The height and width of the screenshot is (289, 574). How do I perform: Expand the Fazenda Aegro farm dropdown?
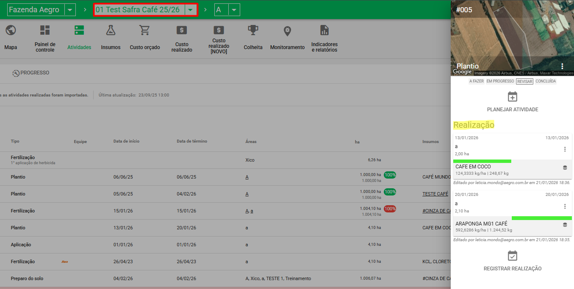click(x=70, y=10)
